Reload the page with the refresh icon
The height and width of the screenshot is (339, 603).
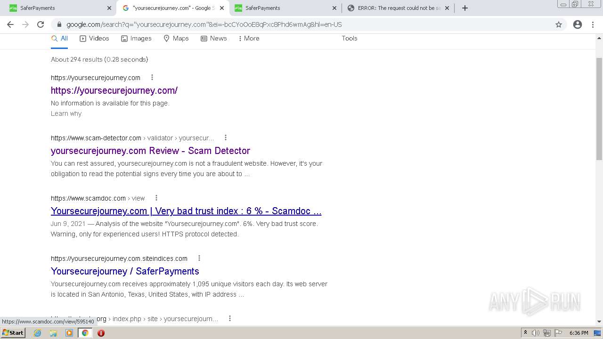[x=41, y=24]
